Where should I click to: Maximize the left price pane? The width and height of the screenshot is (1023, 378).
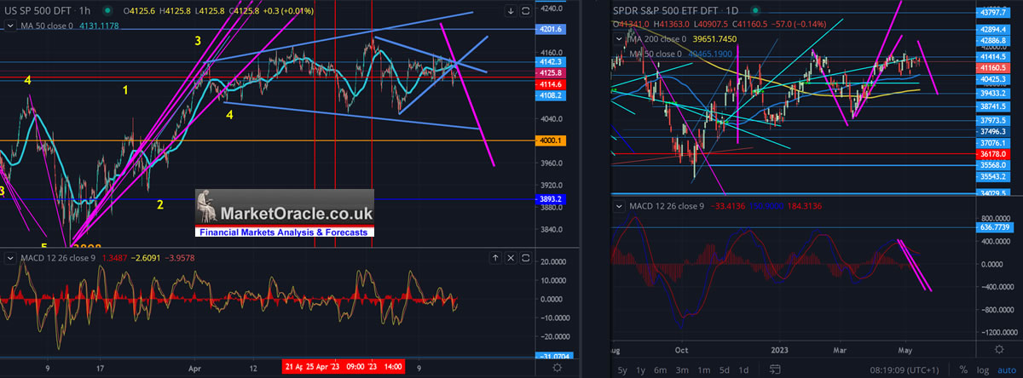pos(526,12)
